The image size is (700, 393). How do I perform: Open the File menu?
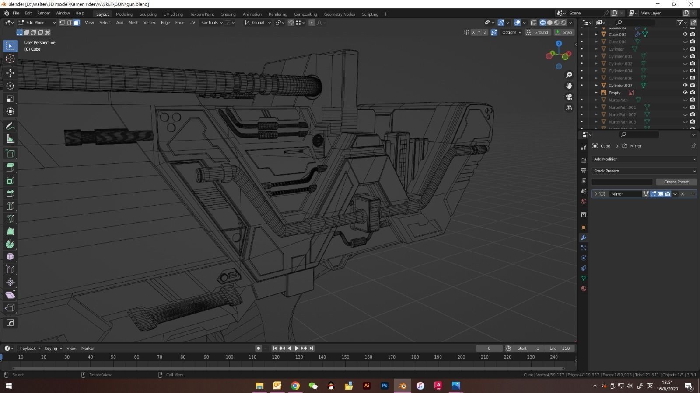pyautogui.click(x=16, y=14)
